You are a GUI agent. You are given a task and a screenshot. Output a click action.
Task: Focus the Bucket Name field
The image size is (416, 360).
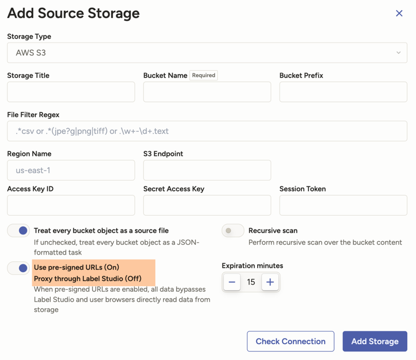(x=207, y=92)
